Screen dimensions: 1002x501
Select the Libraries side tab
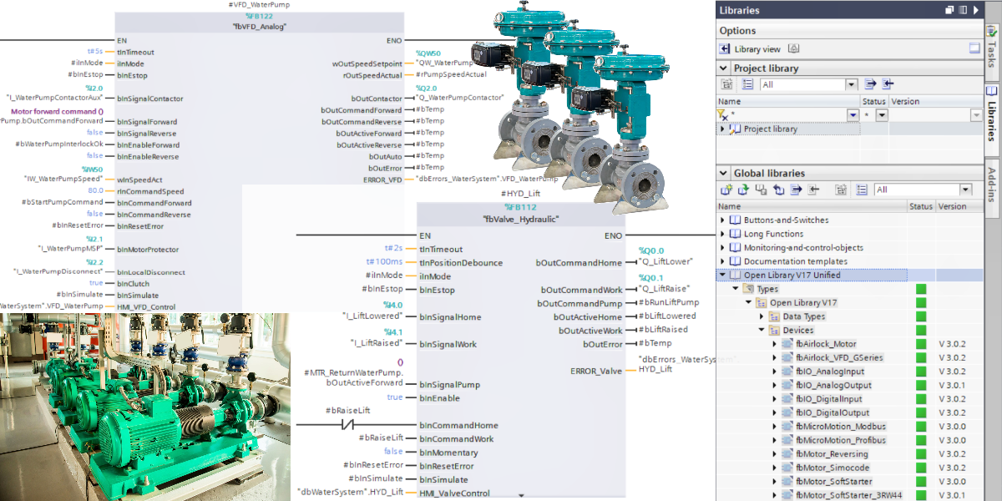point(992,111)
